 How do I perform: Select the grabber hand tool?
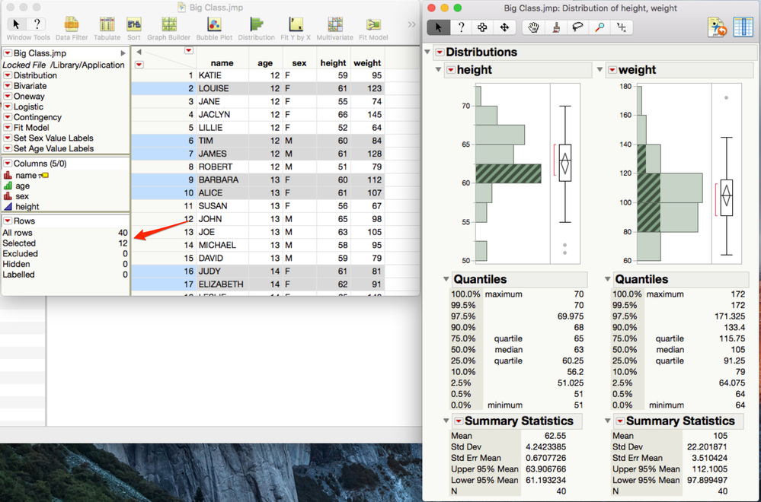tap(533, 27)
